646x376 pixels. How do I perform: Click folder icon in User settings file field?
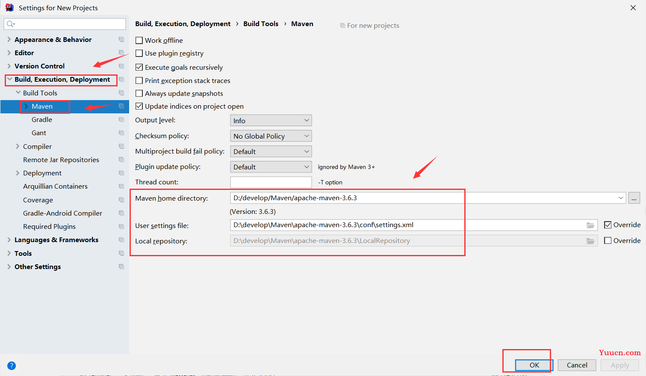click(x=590, y=225)
